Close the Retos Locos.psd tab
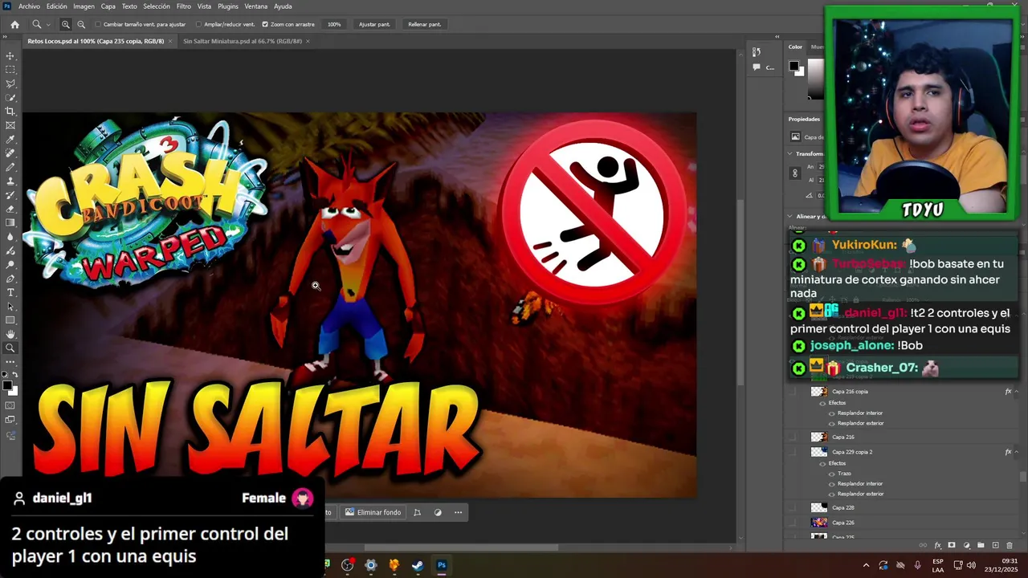 tap(170, 41)
